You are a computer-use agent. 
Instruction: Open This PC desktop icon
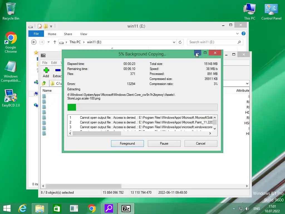pyautogui.click(x=250, y=11)
